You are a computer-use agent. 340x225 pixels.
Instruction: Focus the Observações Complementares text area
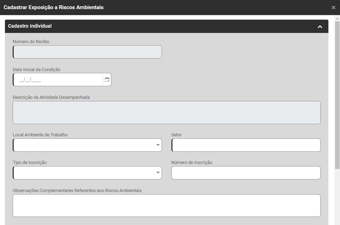click(166, 205)
